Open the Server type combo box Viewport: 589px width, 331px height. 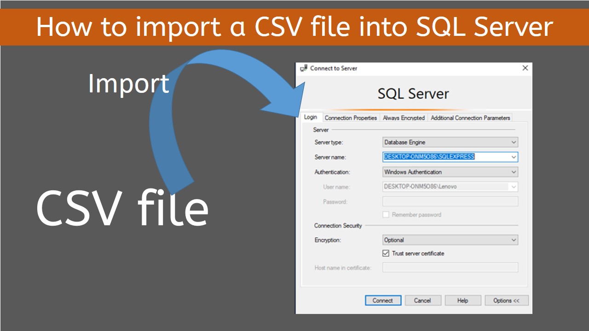(x=450, y=142)
